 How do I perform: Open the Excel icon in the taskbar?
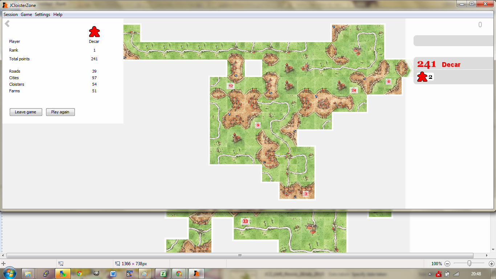point(163,274)
